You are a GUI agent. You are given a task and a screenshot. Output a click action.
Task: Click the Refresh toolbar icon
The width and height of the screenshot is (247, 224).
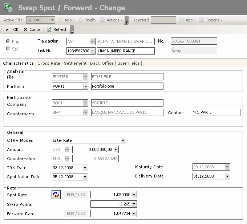click(49, 29)
